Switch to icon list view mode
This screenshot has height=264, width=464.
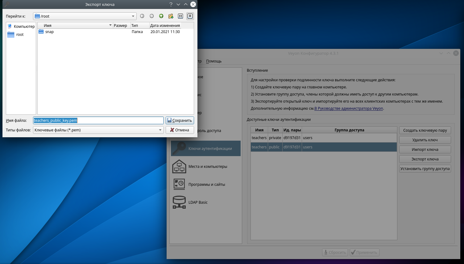[180, 16]
